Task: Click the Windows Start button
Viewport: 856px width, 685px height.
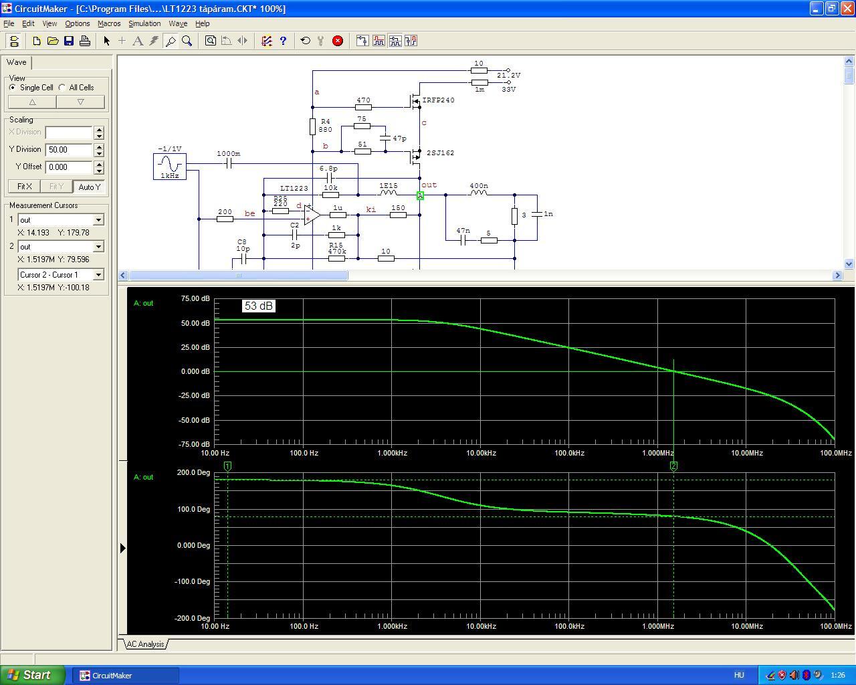Action: point(32,675)
